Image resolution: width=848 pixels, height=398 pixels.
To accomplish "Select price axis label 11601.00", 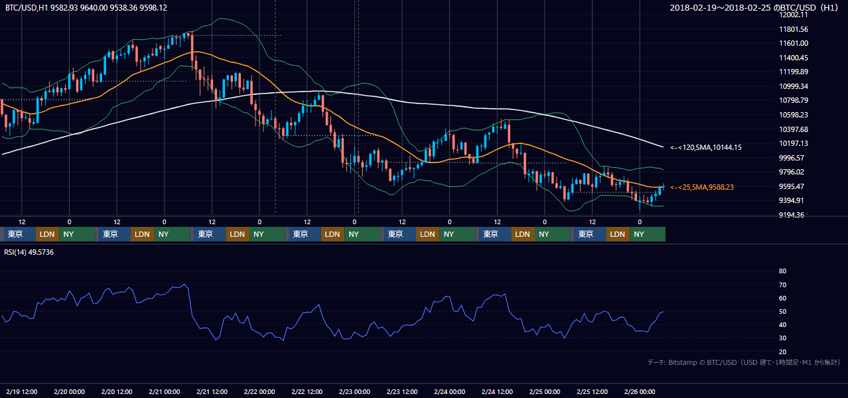I will 794,43.
